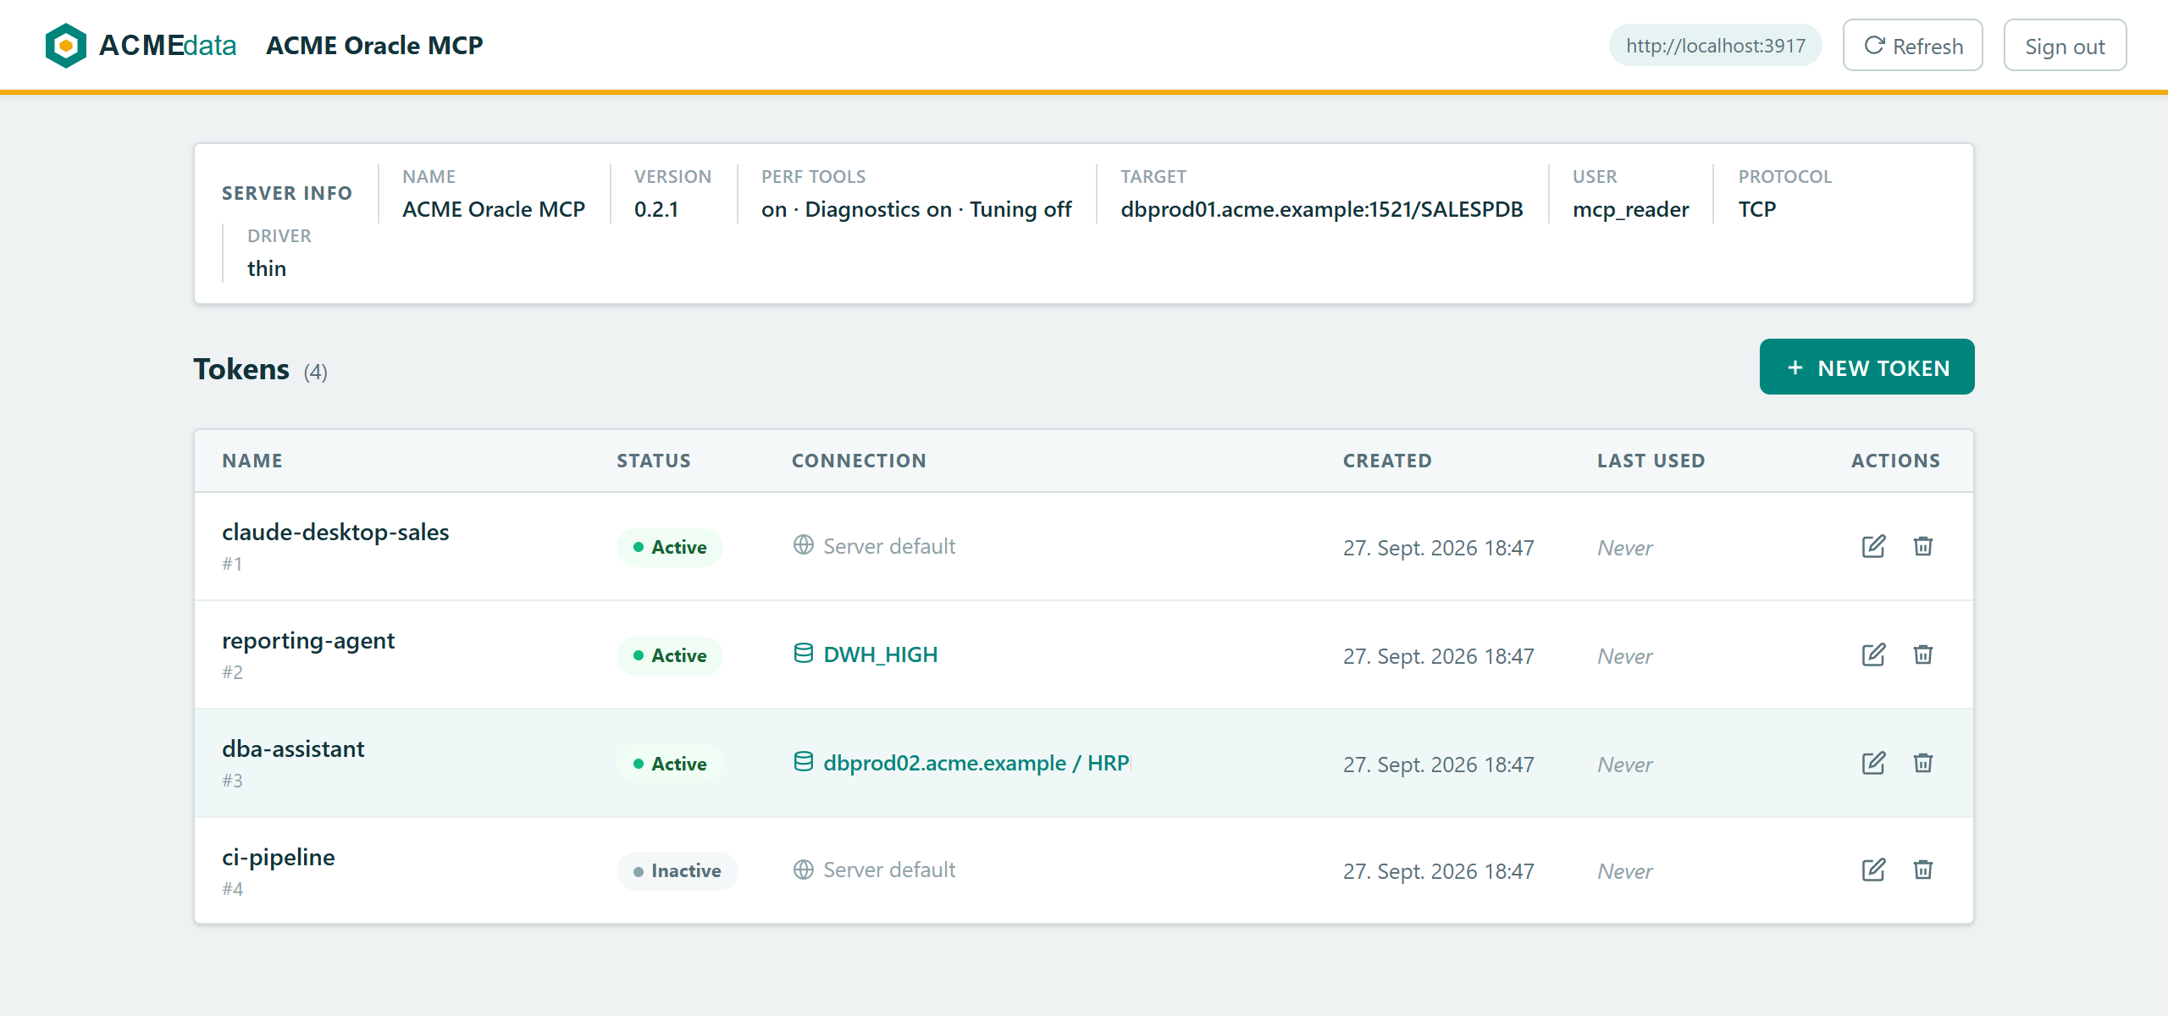
Task: Edit the claude-desktop-sales token
Action: tap(1873, 546)
